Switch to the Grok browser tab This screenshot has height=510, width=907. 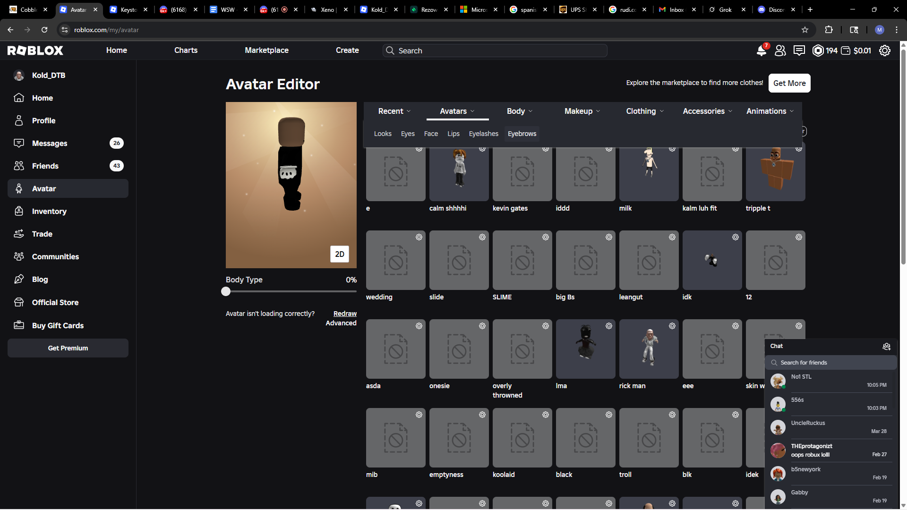[727, 9]
